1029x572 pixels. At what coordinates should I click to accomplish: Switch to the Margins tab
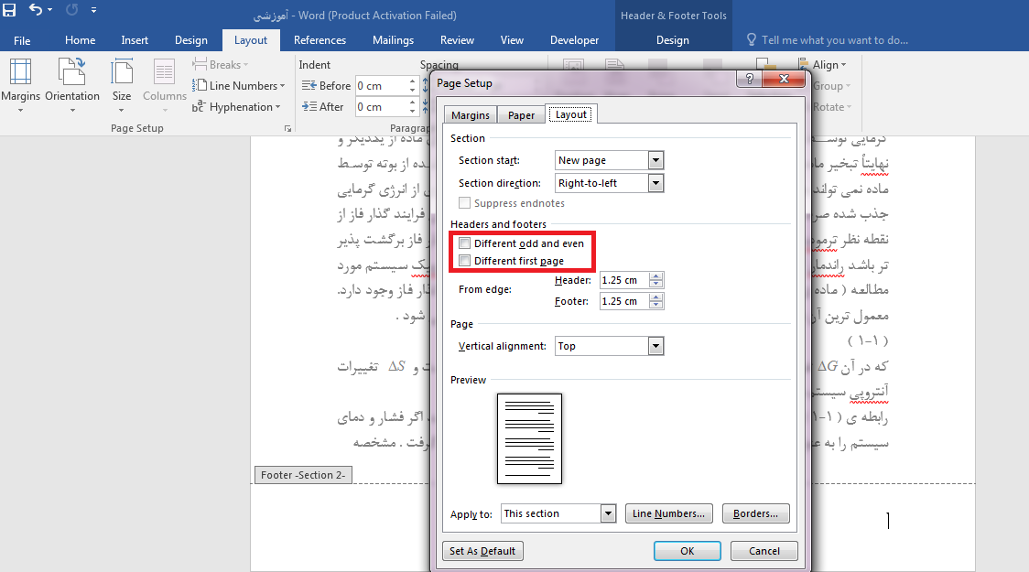471,115
